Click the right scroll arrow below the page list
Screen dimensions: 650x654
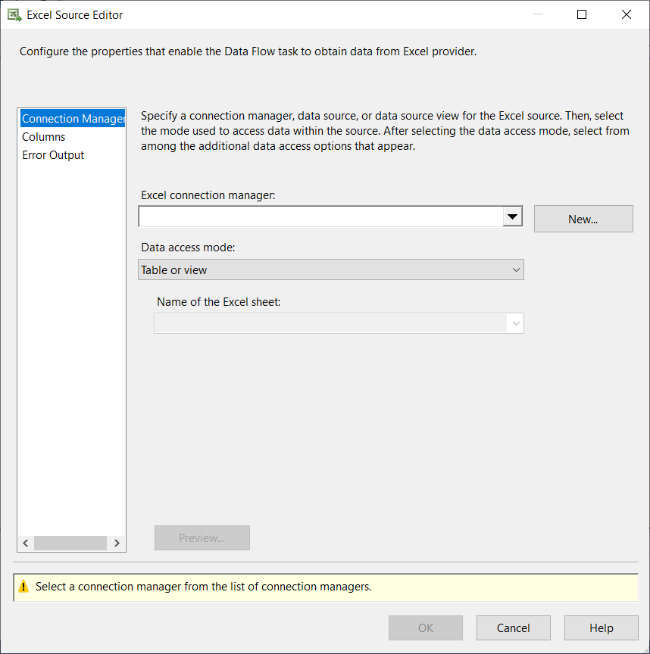(x=117, y=543)
